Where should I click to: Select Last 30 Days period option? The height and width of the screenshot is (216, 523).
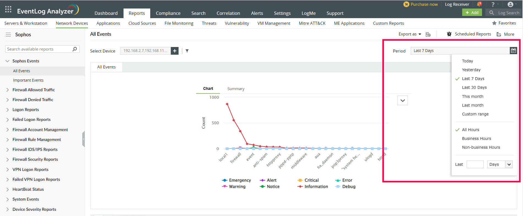pos(474,87)
